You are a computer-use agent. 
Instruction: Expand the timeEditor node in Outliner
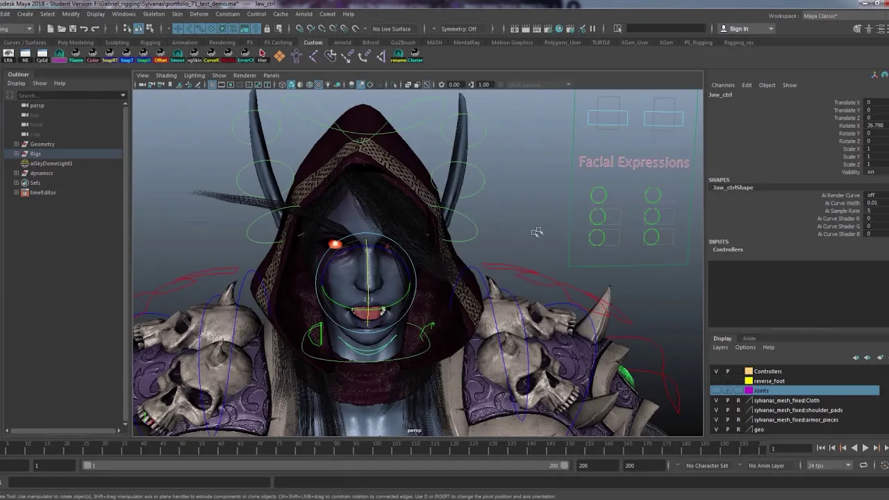click(16, 193)
